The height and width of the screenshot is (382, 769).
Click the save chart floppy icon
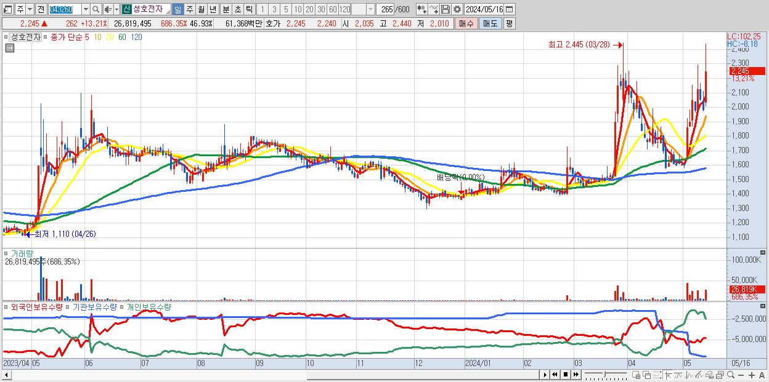click(445, 10)
